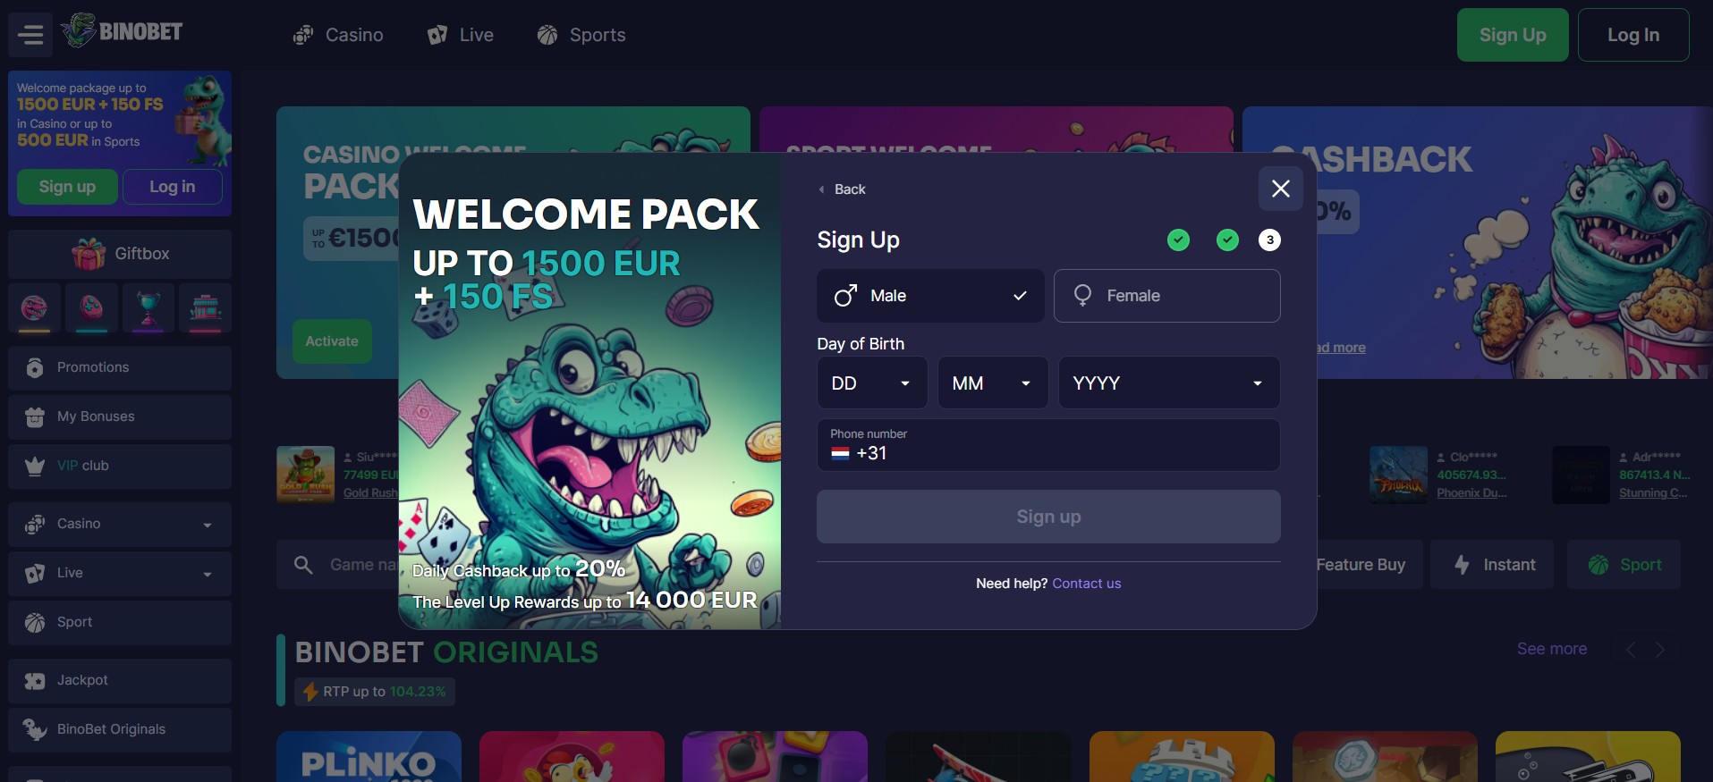Screen dimensions: 1713x782
Task: Expand the Casino sidebar section
Action: (x=120, y=525)
